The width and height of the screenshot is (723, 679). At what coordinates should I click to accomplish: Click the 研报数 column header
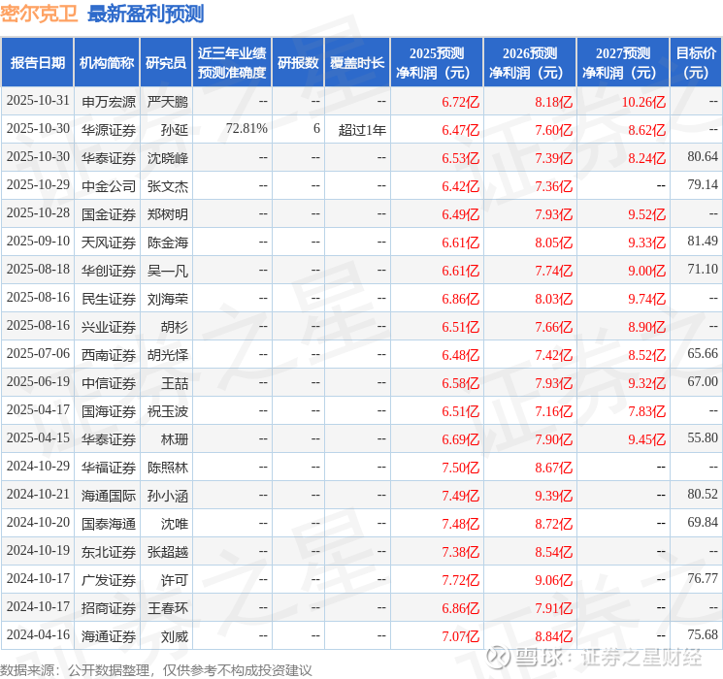[298, 63]
